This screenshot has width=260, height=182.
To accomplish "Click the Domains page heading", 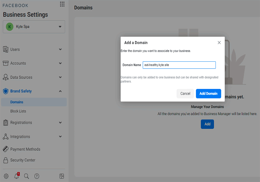I will [83, 8].
